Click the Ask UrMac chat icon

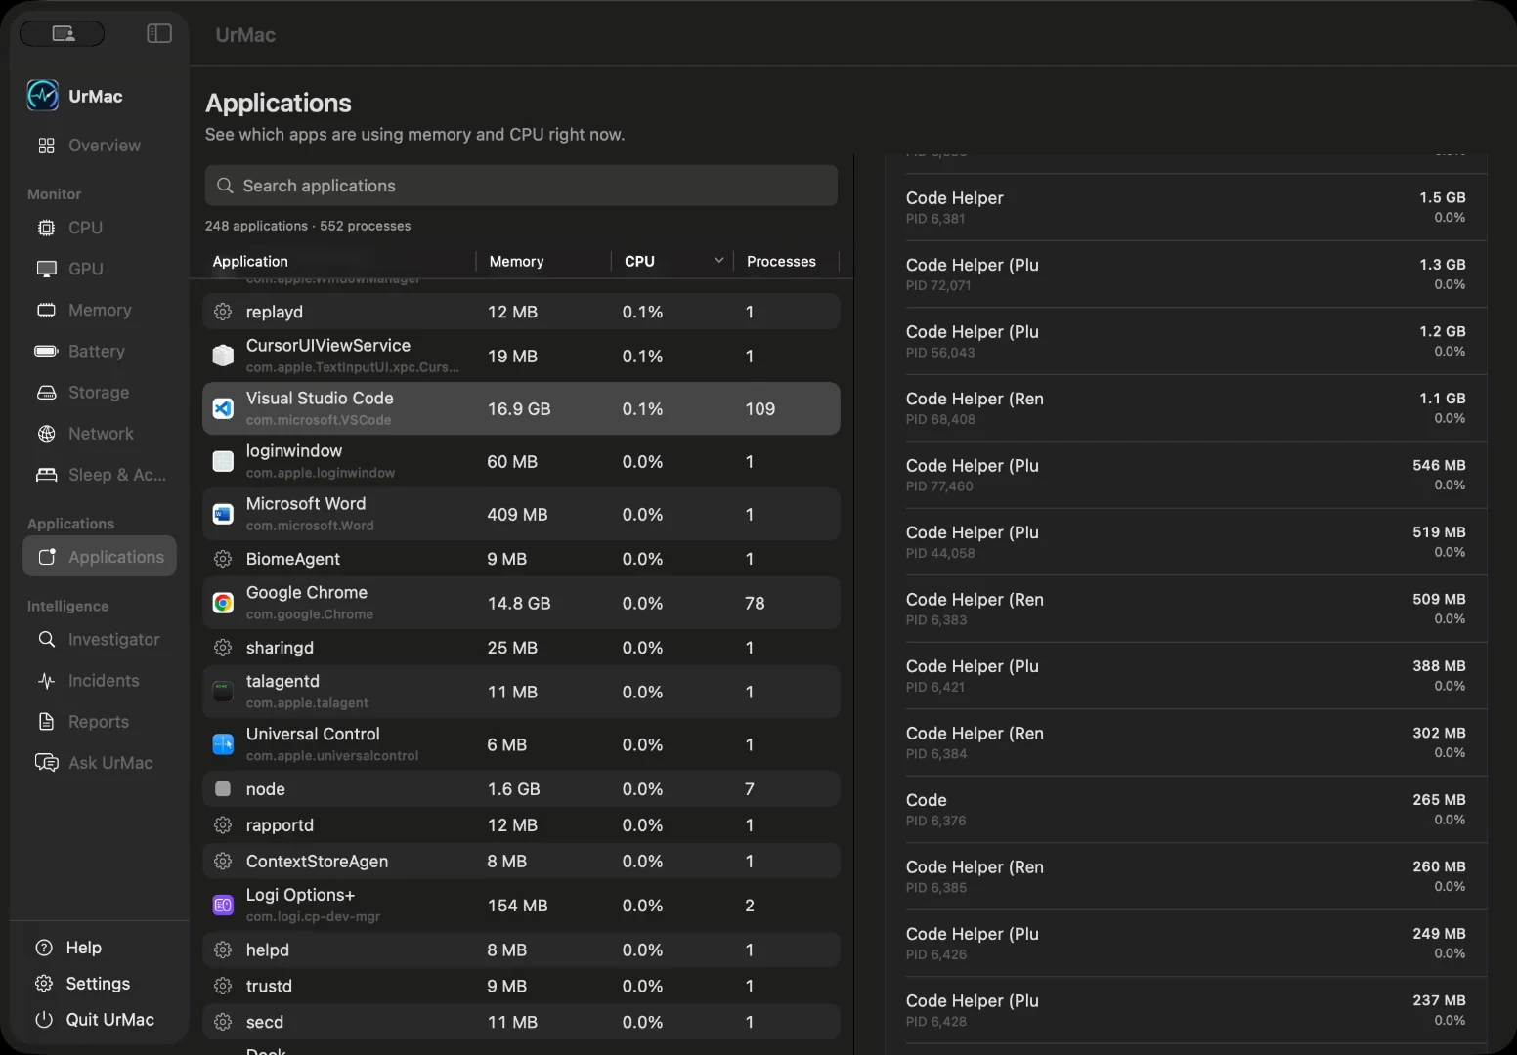point(46,763)
